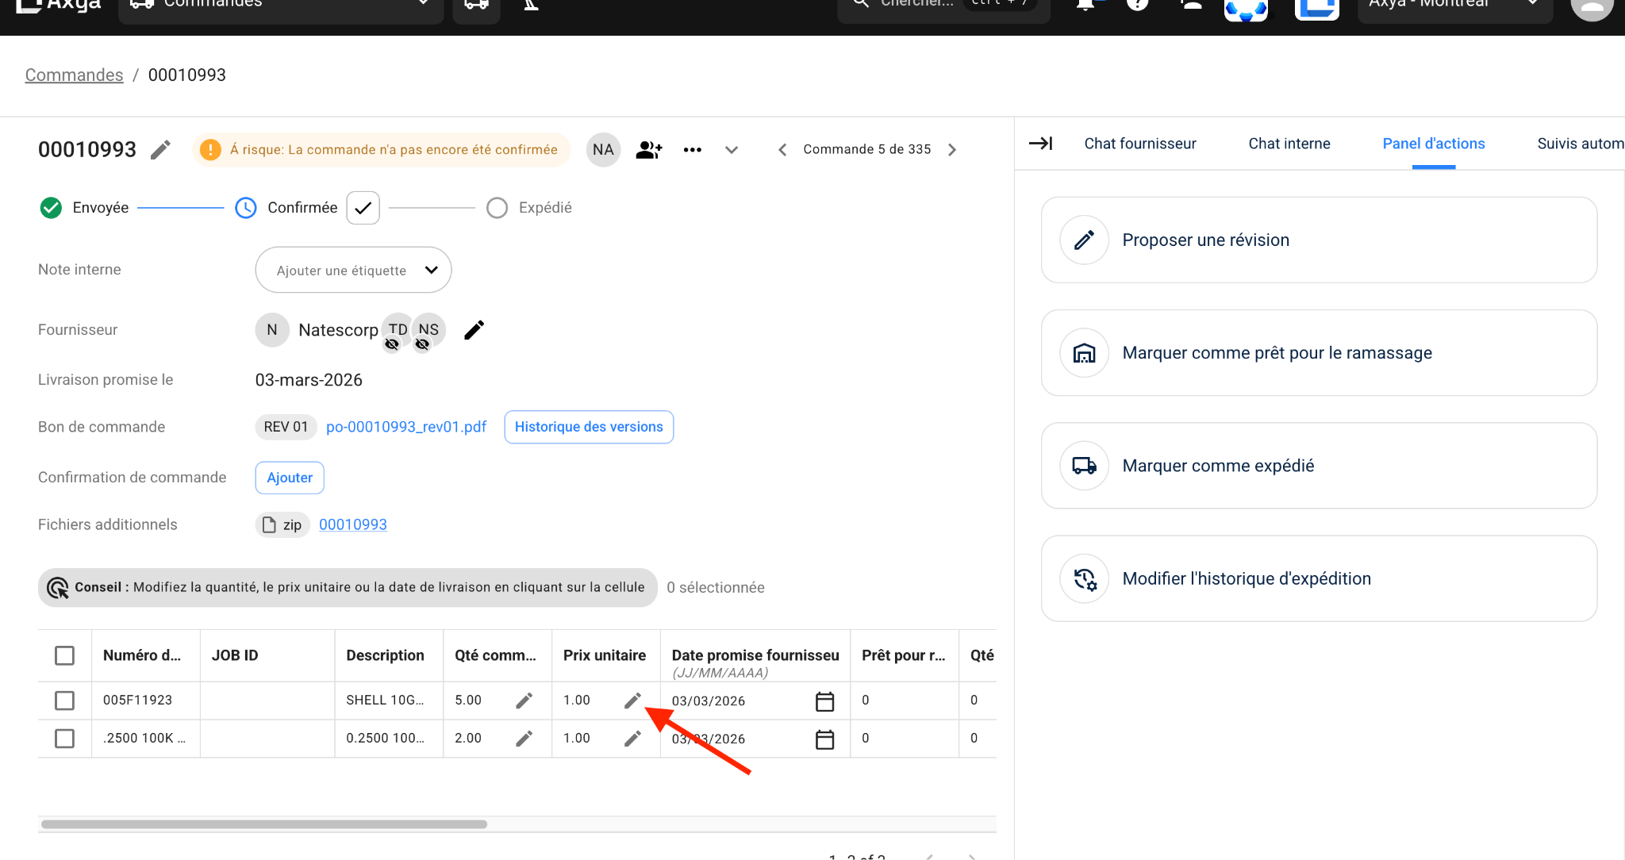Check the Confirmée step checkbox
Screen dimensions: 1625x860
pyautogui.click(x=363, y=207)
